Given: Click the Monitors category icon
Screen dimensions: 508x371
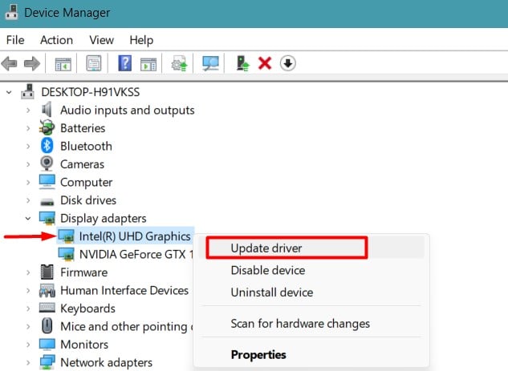Looking at the screenshot, I should point(47,344).
